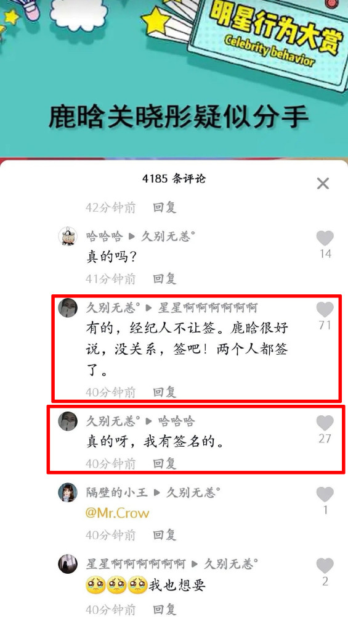
Task: Tap the @Mr.Crow mention link
Action: pos(117,513)
